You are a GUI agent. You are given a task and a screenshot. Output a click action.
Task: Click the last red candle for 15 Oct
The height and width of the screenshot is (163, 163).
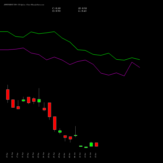coord(96,144)
